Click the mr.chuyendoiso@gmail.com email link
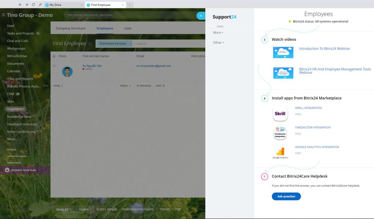The width and height of the screenshot is (374, 219). click(154, 66)
